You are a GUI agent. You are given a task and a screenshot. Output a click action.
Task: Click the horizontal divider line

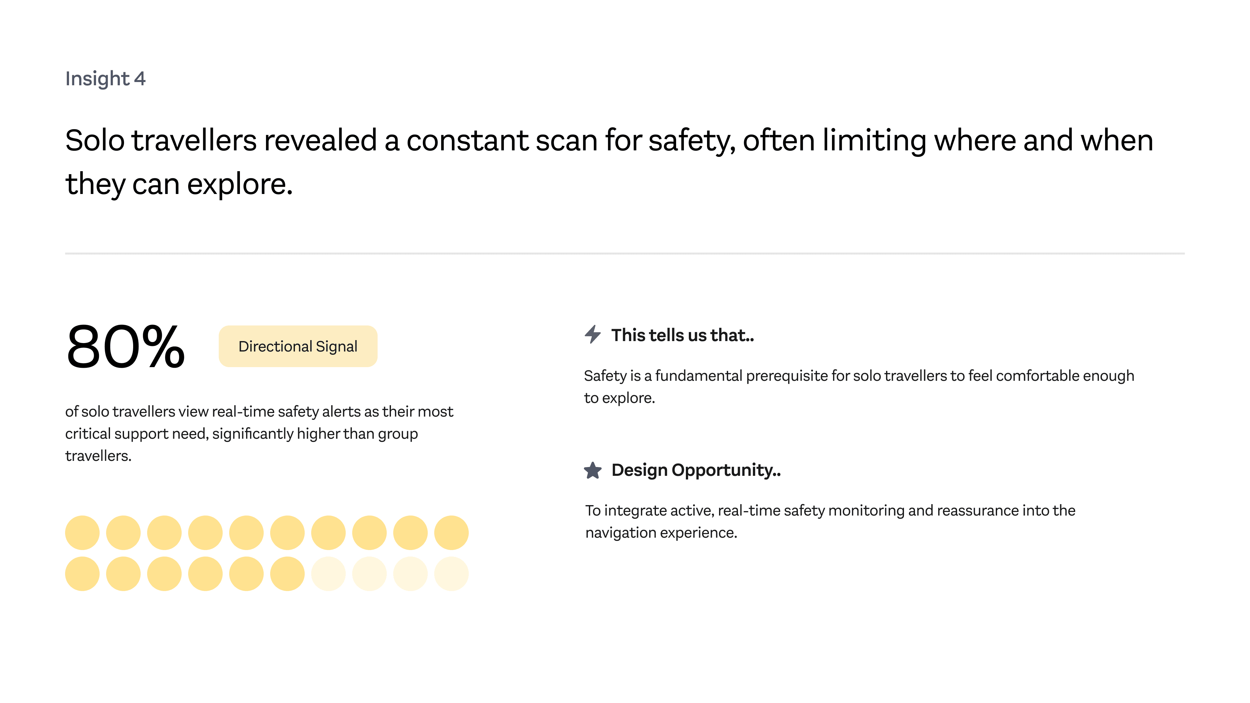point(625,253)
